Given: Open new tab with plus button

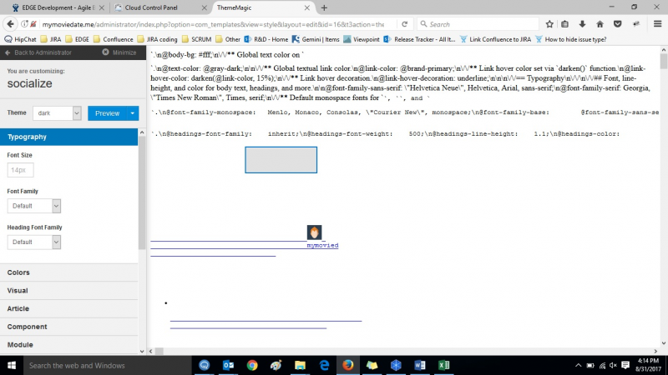Looking at the screenshot, I should [324, 7].
